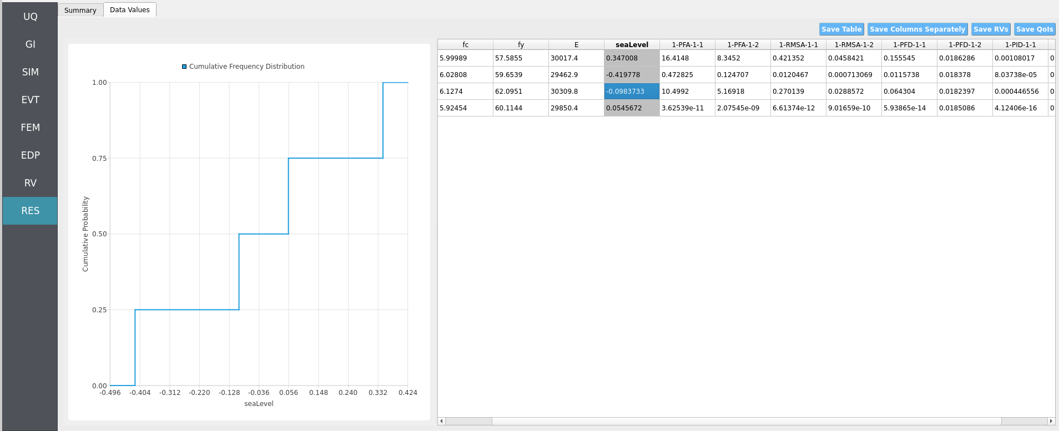The image size is (1059, 431).
Task: Click scroll right arrow of table scrollbar
Action: 1051,421
